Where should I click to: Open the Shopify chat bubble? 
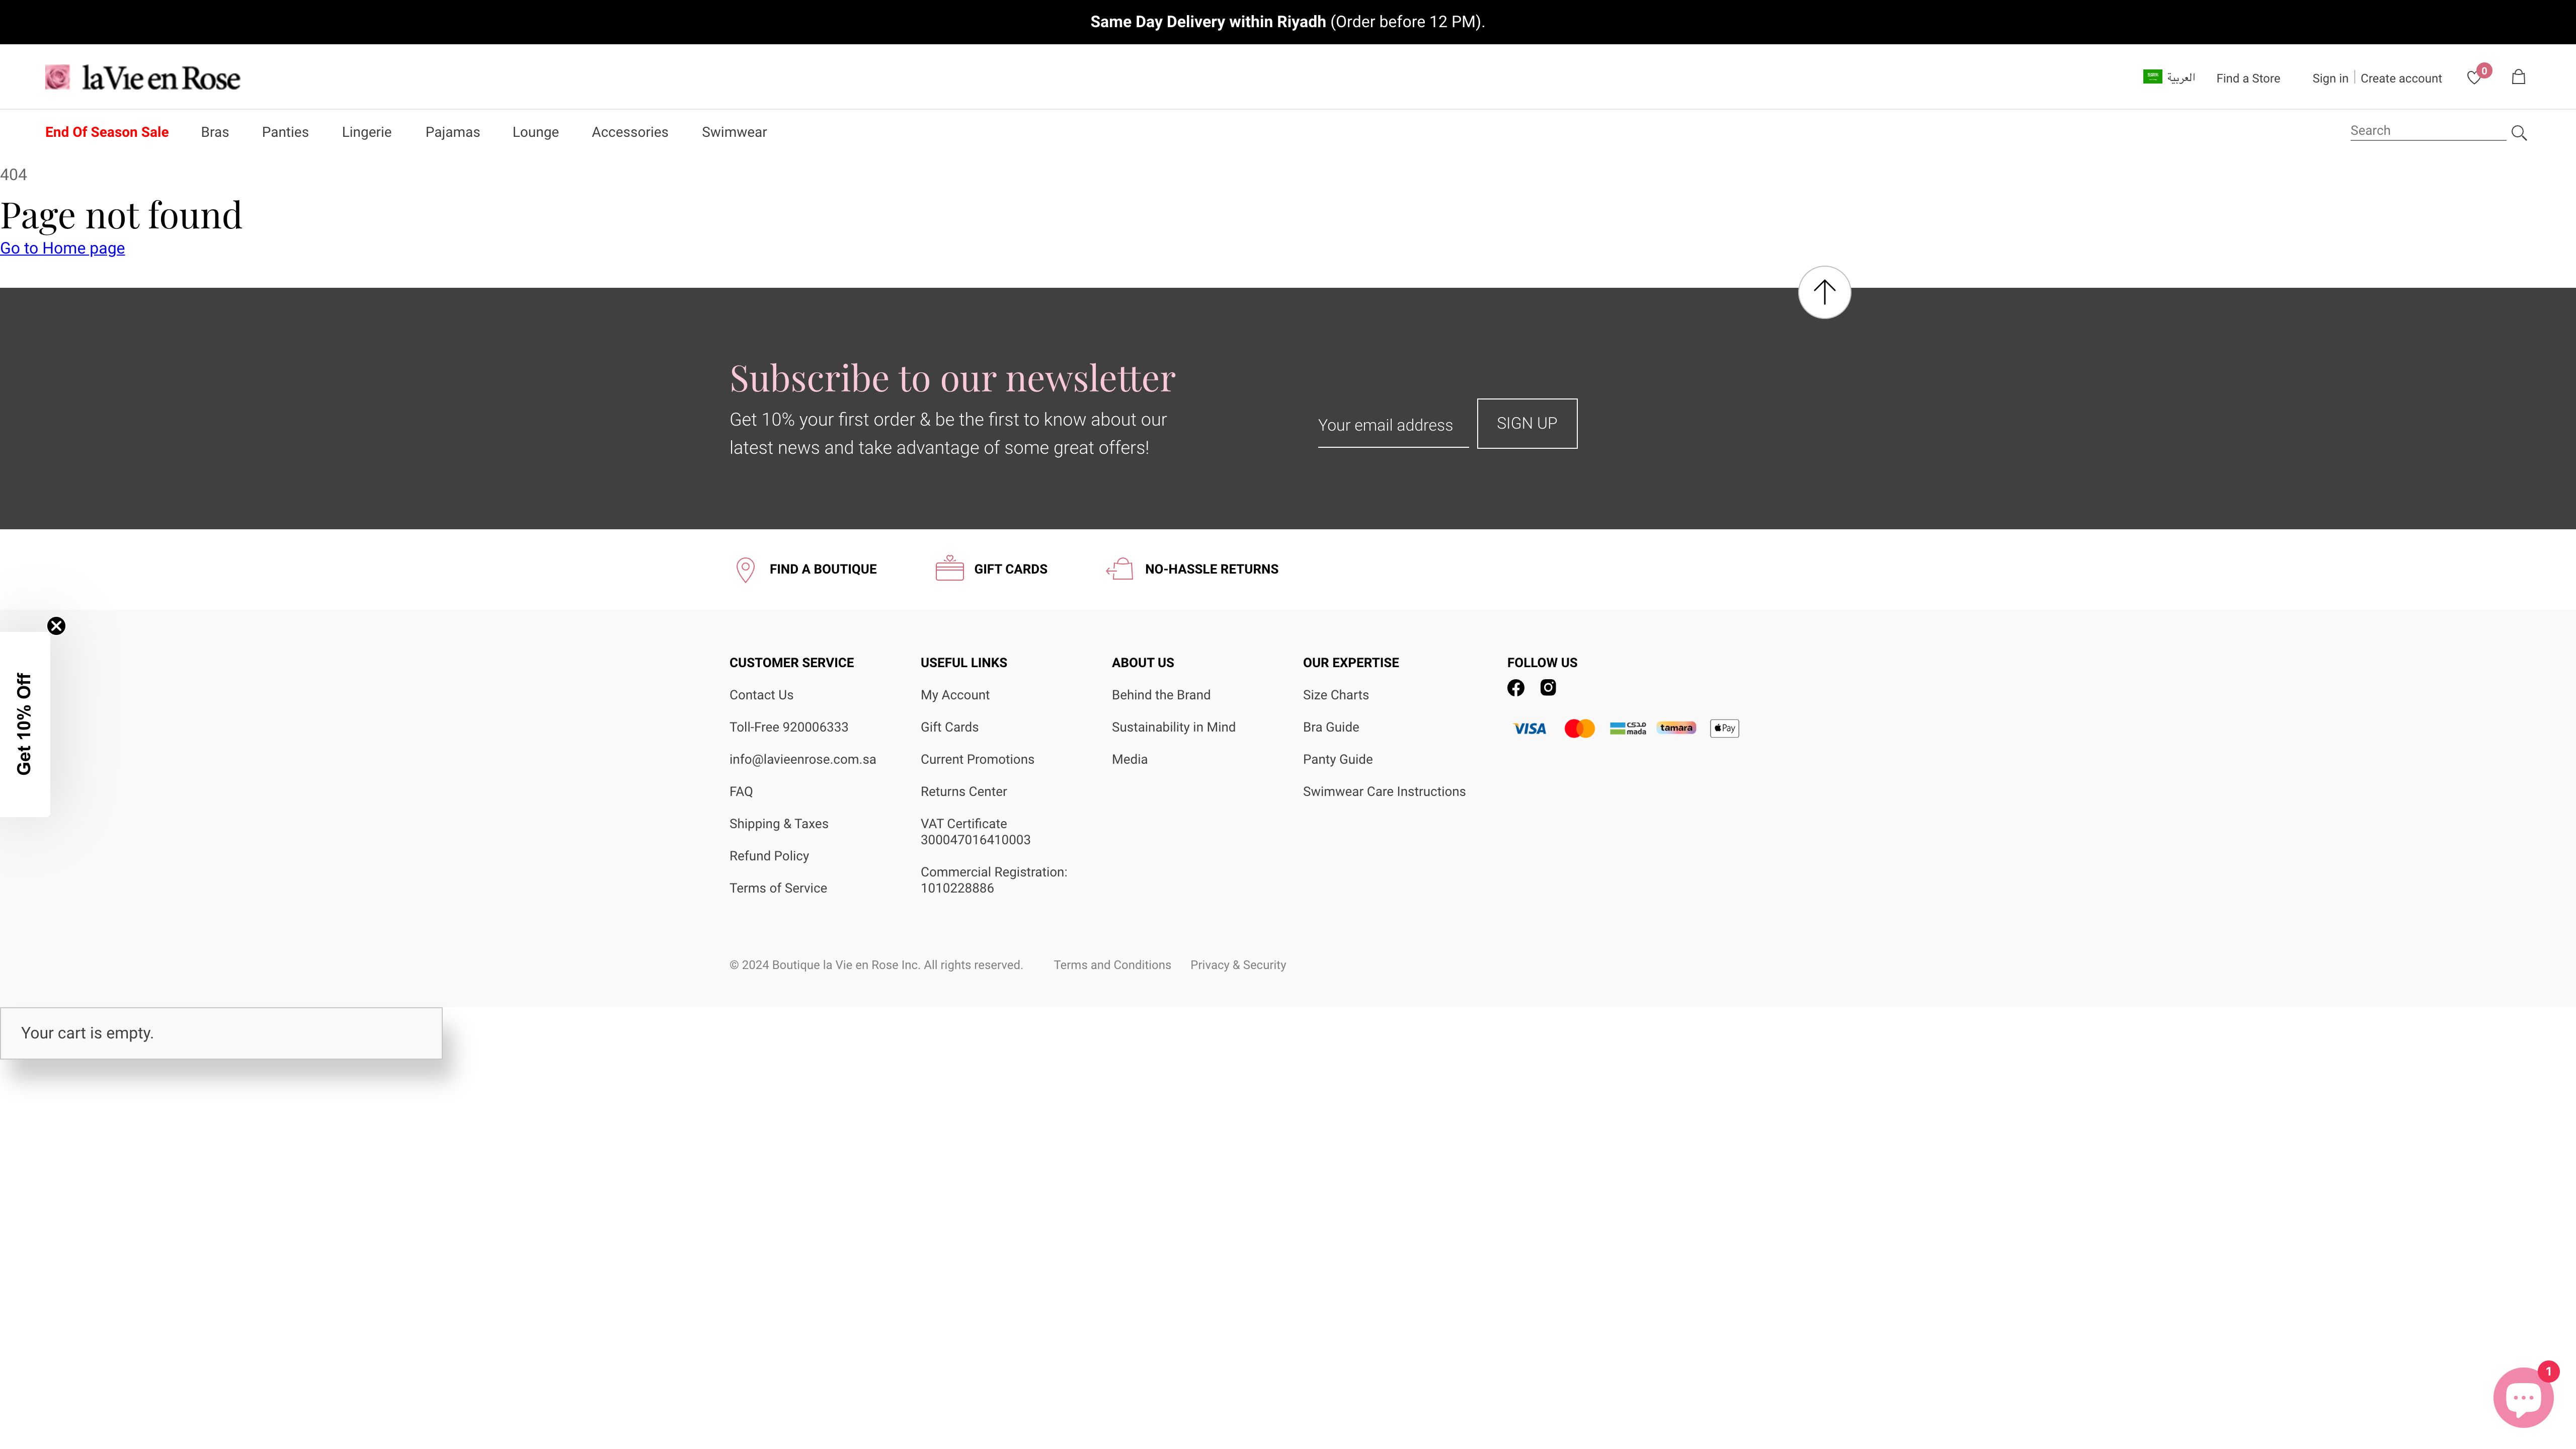pos(2523,1397)
